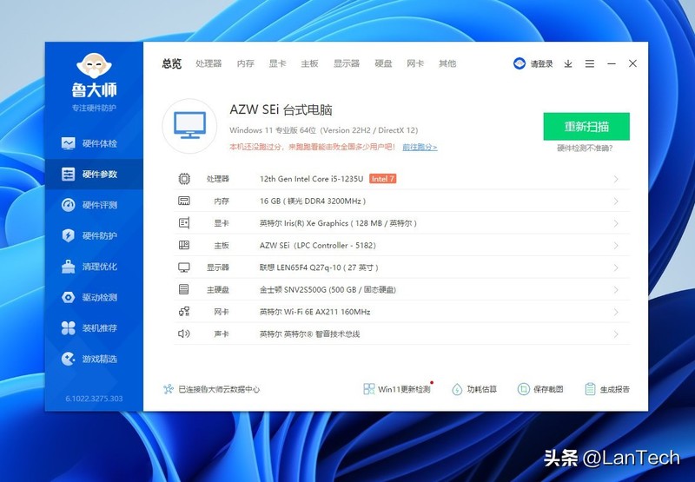Image resolution: width=695 pixels, height=482 pixels.
Task: Click the 鲁大师 mascot logo
Action: (94, 65)
